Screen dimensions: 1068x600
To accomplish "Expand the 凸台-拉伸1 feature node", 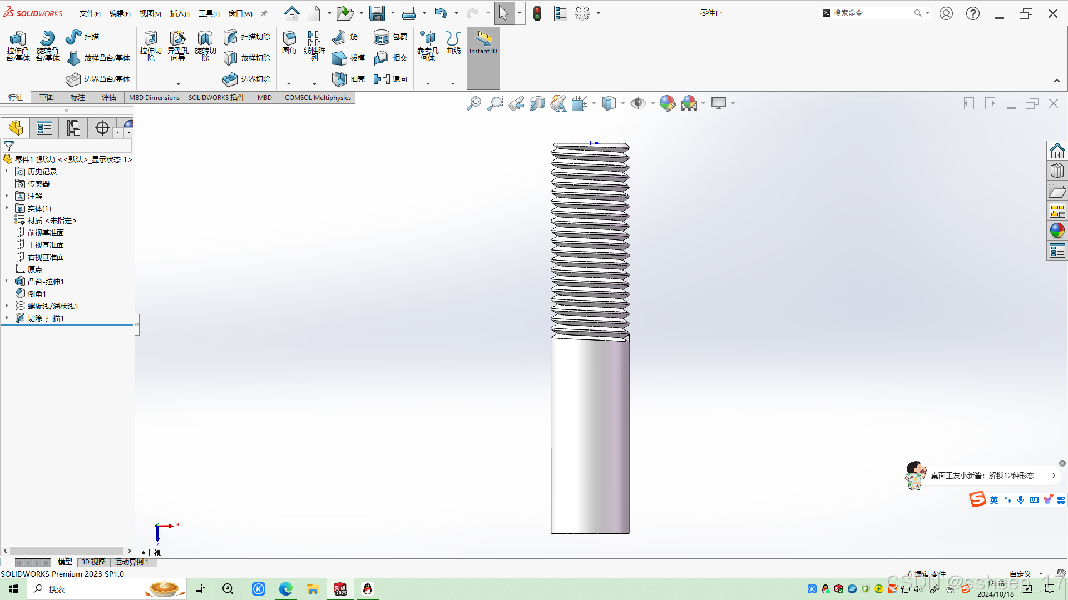I will coord(7,282).
